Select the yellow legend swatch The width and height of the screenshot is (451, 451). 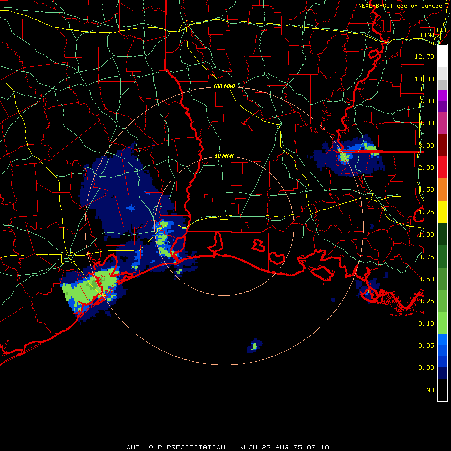coord(442,212)
